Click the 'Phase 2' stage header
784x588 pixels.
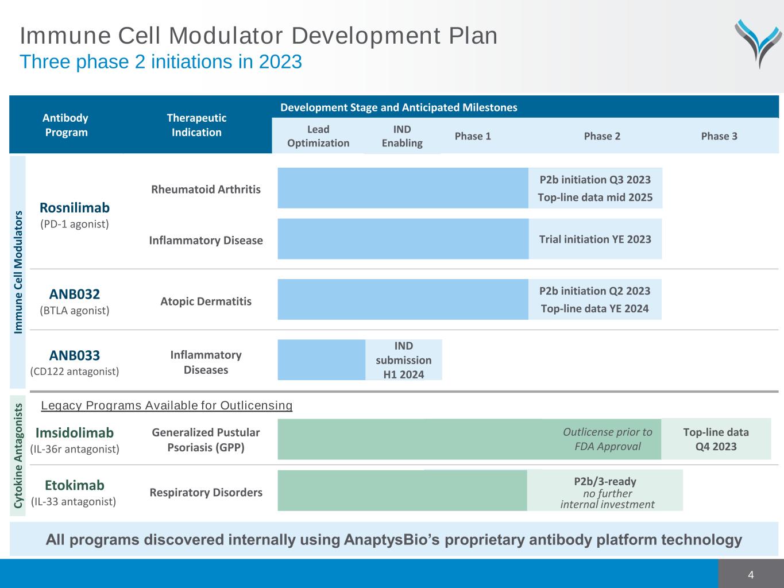602,136
